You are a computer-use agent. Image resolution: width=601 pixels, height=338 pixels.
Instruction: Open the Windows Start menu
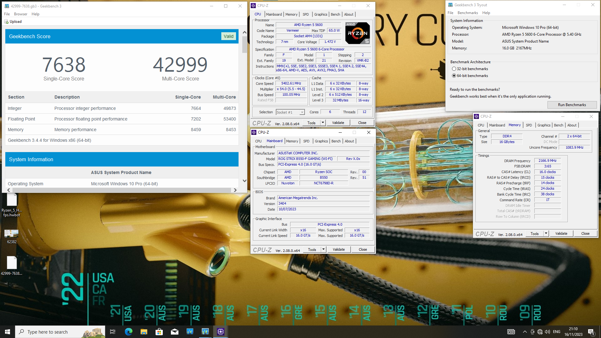(8, 332)
